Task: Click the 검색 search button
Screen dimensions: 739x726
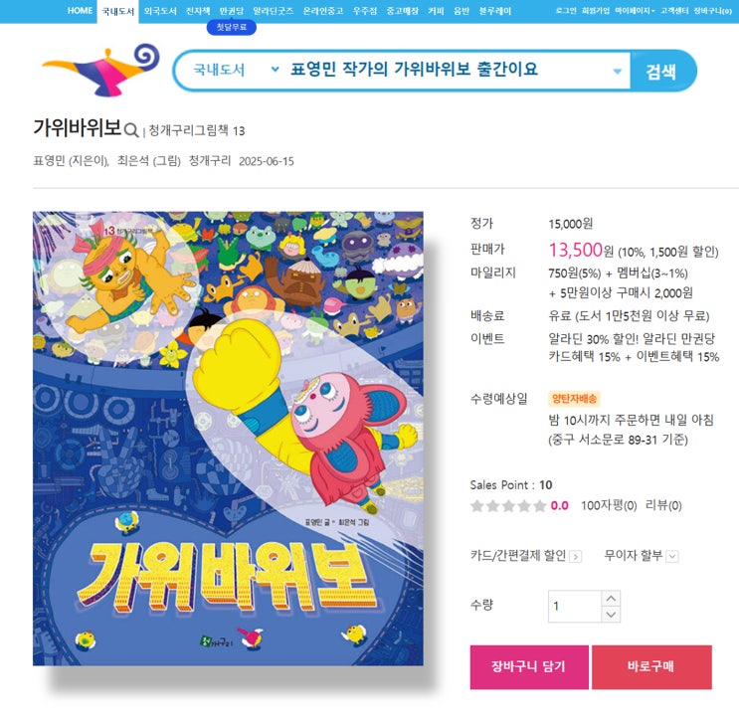Action: 662,72
